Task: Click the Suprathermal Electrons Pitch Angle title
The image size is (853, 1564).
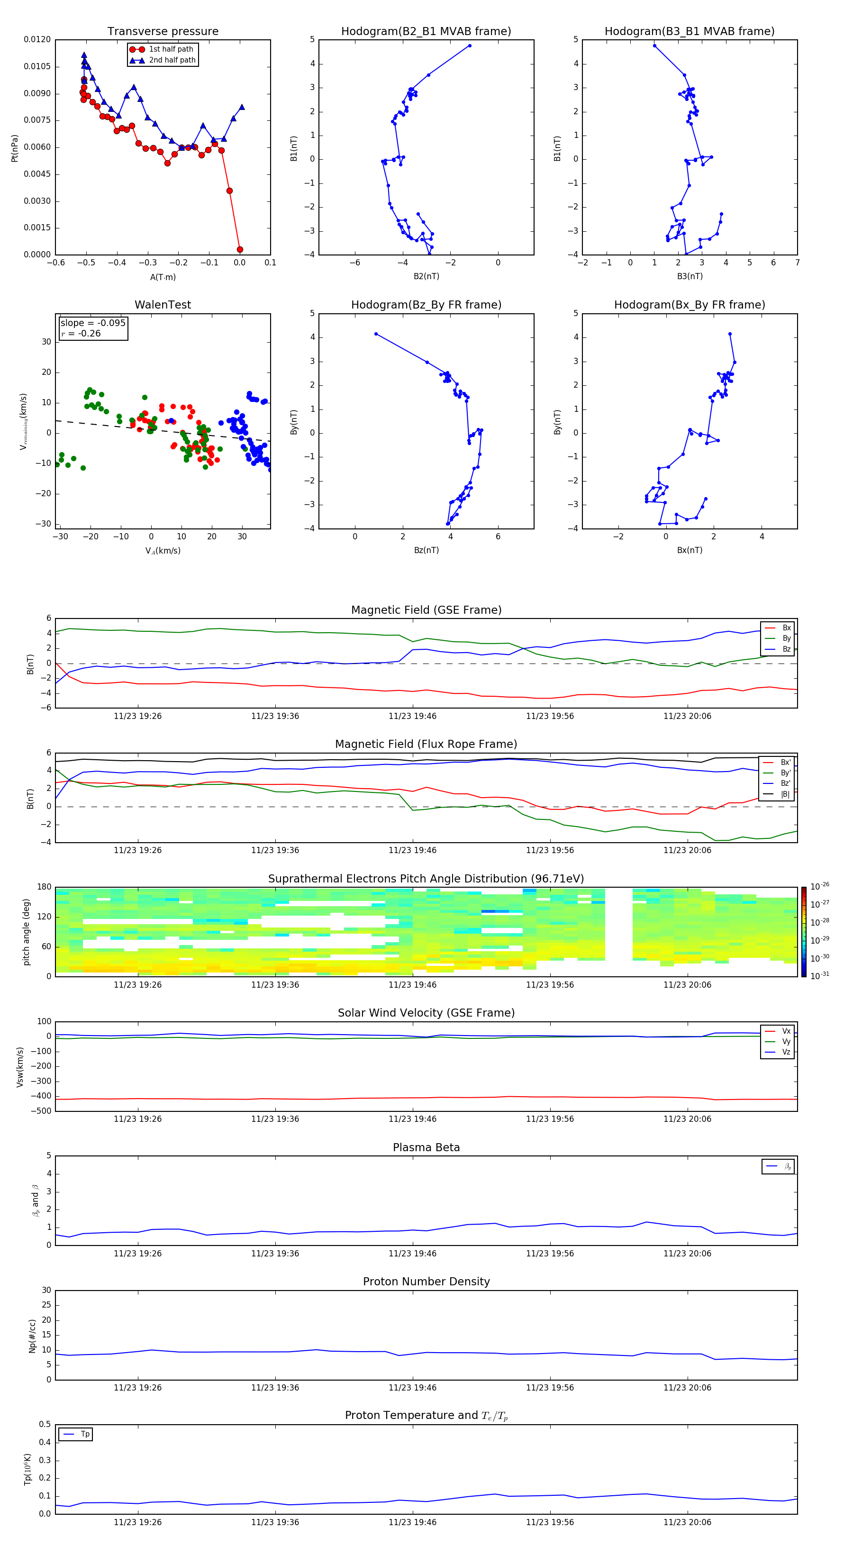Action: coord(426,879)
